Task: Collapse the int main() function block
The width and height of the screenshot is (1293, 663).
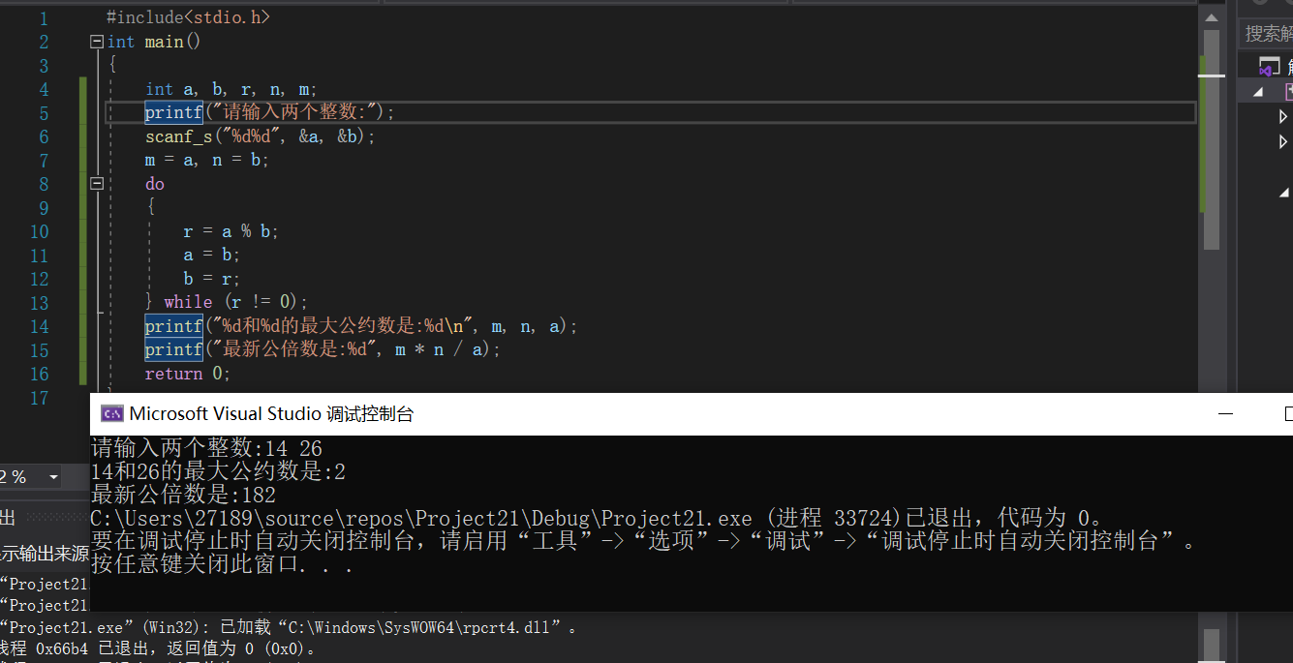Action: click(96, 42)
